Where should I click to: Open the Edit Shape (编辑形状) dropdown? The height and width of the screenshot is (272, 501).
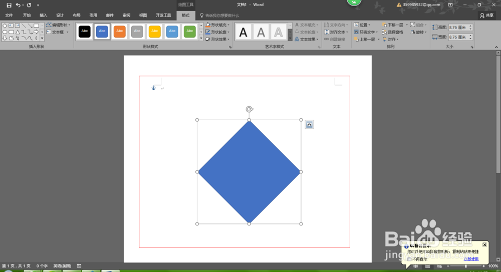(58, 25)
